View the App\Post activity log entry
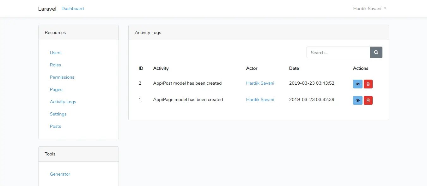The width and height of the screenshot is (427, 186). click(357, 84)
